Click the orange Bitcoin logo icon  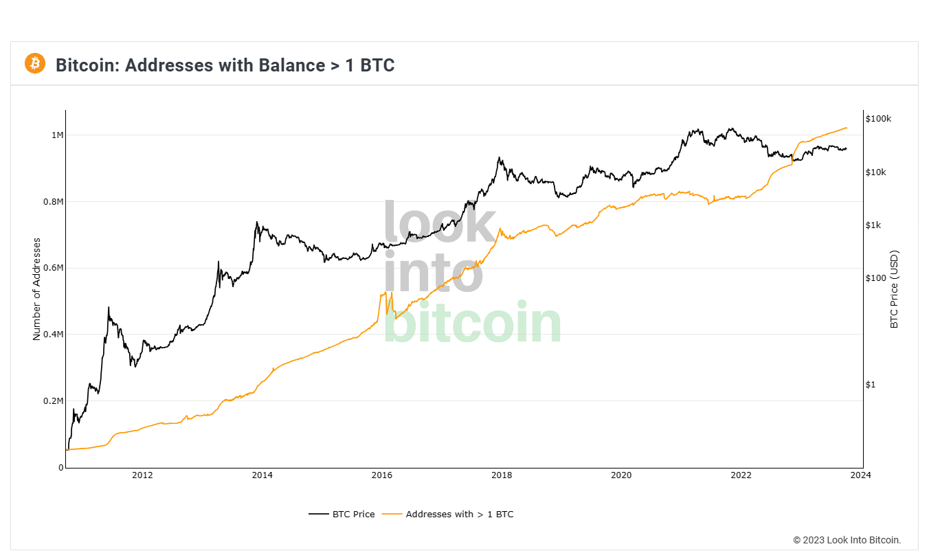pyautogui.click(x=34, y=64)
